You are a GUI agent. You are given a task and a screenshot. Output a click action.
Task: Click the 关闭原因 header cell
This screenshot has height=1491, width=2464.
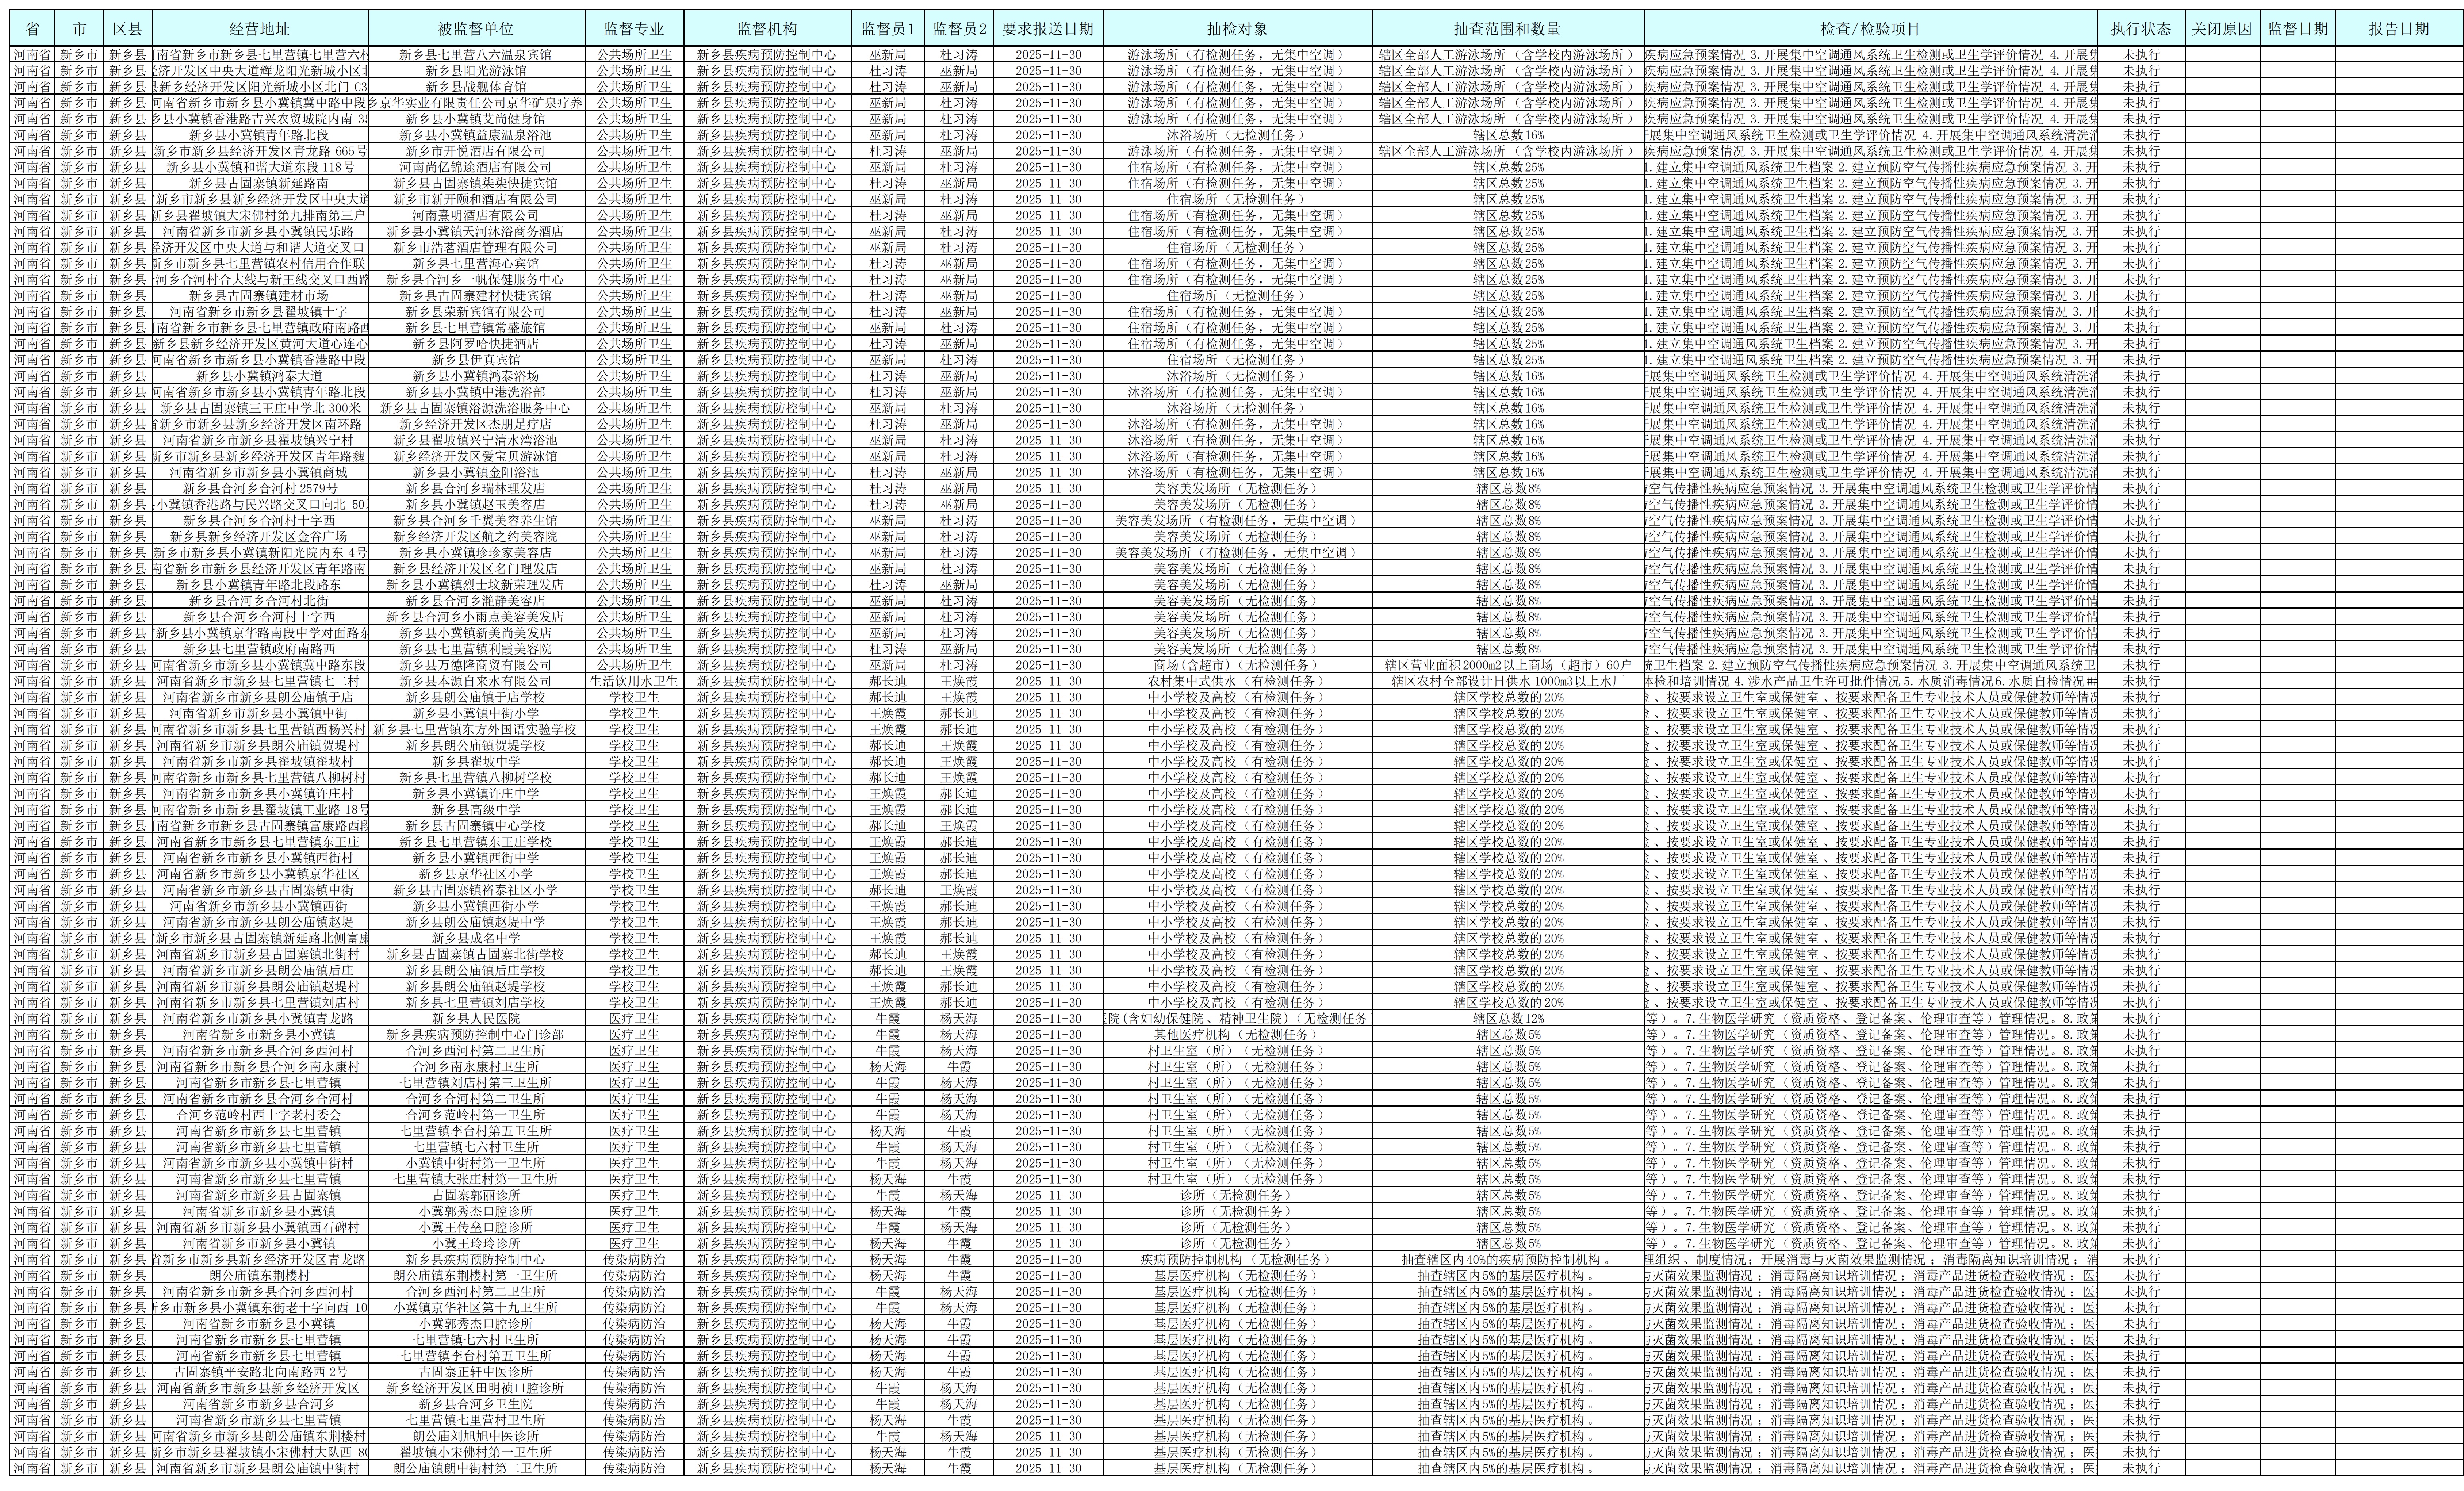pos(2222,29)
